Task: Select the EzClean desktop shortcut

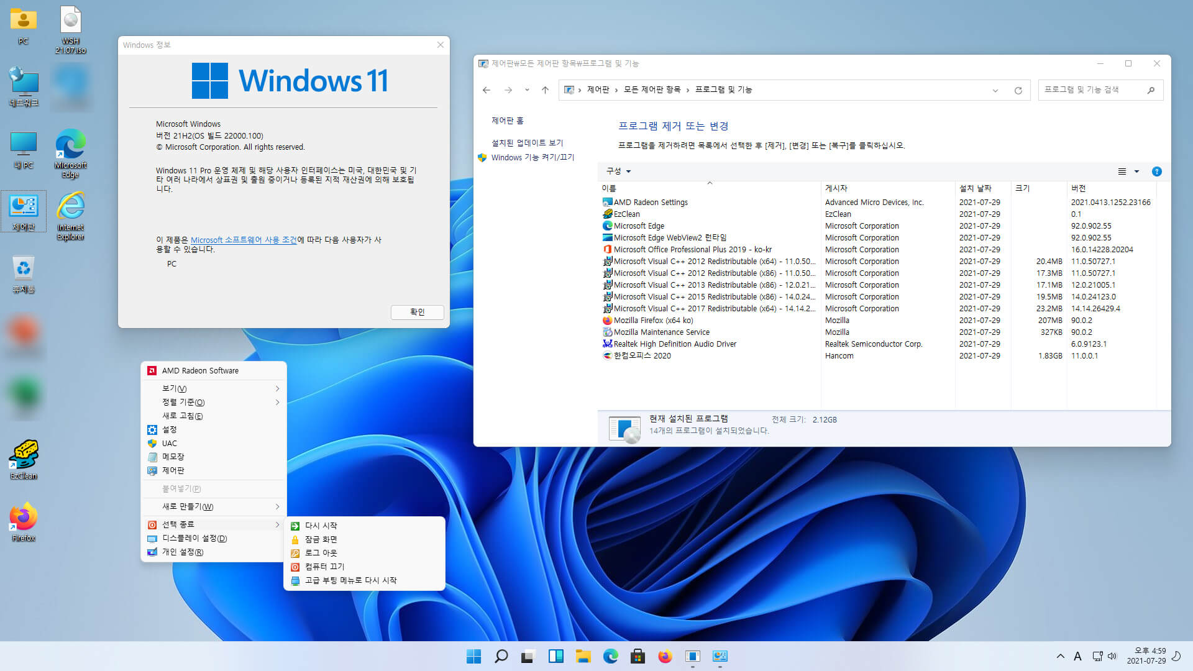Action: point(24,460)
